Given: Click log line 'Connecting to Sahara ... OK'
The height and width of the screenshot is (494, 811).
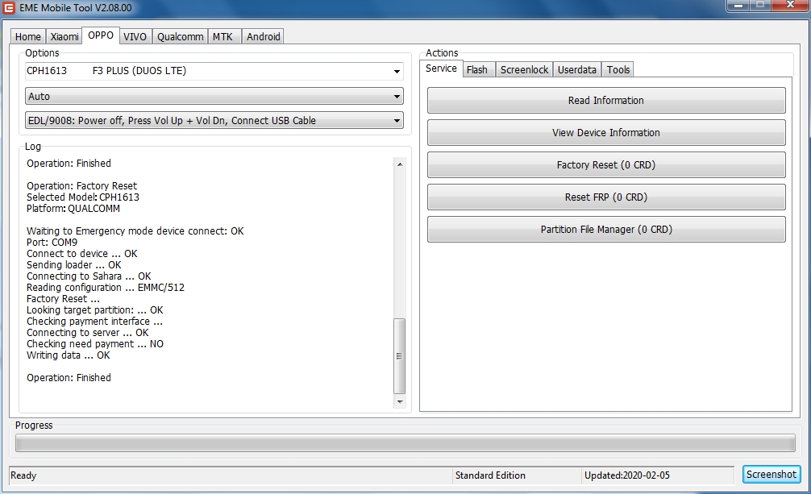Looking at the screenshot, I should (89, 276).
